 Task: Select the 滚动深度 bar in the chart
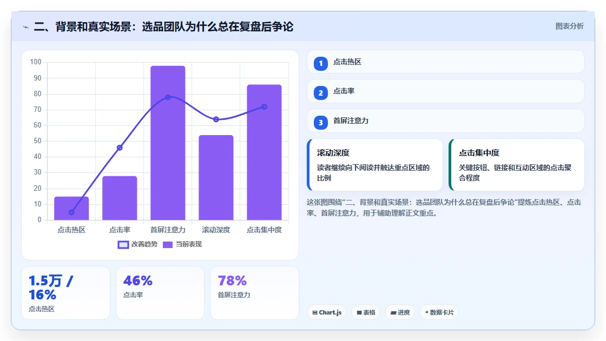pos(216,177)
